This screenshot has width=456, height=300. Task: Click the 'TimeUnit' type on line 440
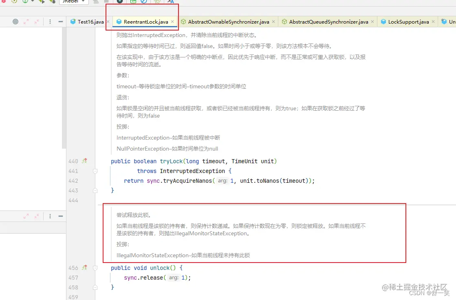[244, 161]
